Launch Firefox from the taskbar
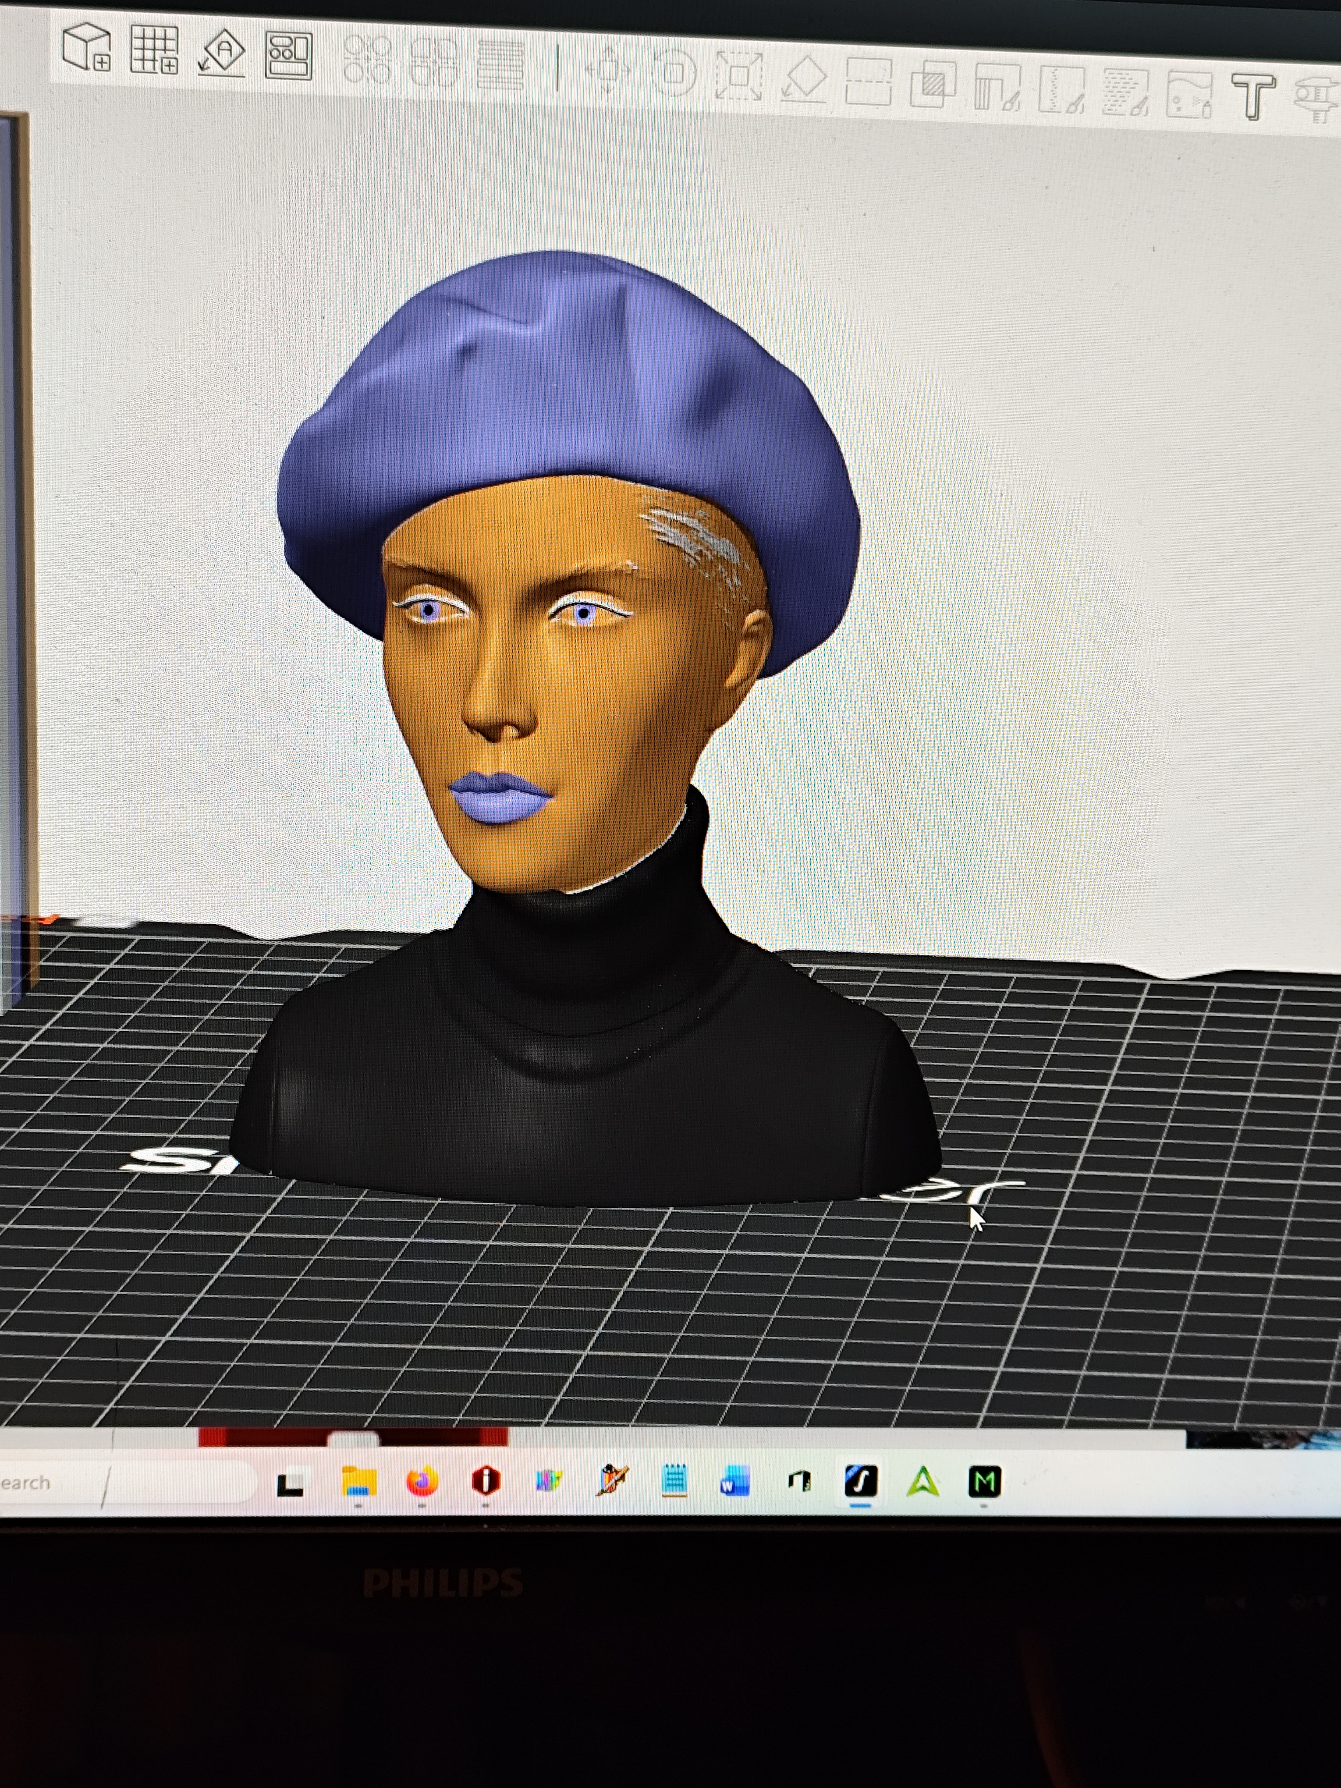The image size is (1341, 1788). coord(422,1482)
